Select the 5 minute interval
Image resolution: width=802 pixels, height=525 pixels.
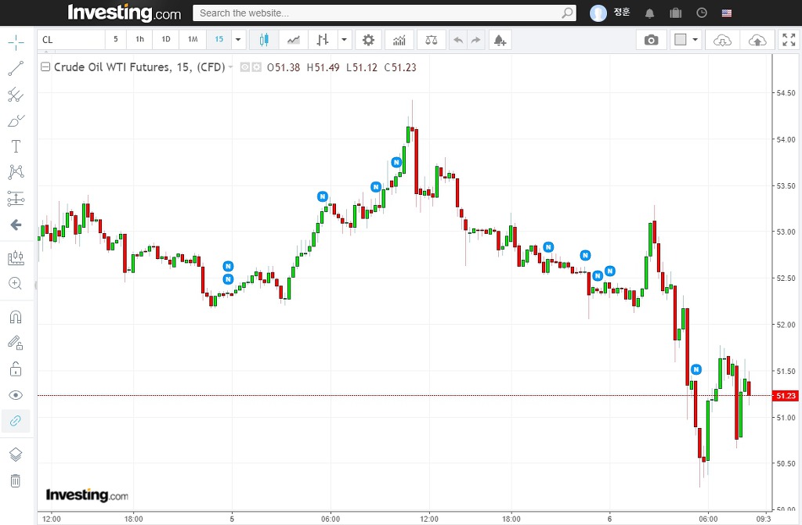[x=116, y=39]
